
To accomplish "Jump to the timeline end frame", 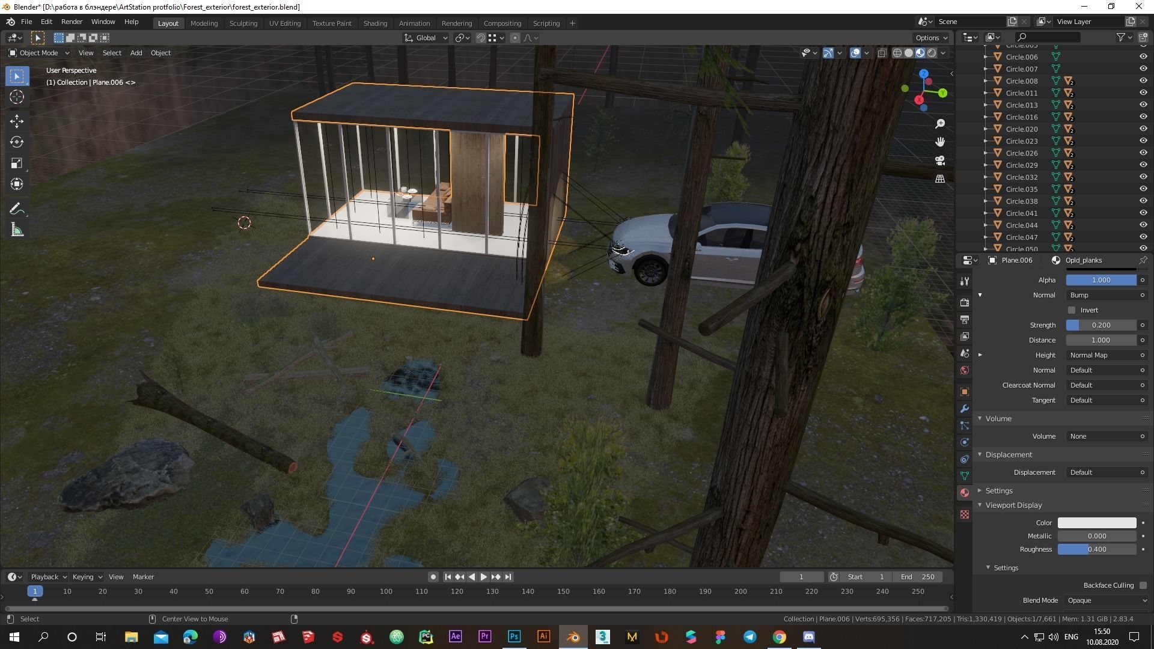I will coord(508,577).
